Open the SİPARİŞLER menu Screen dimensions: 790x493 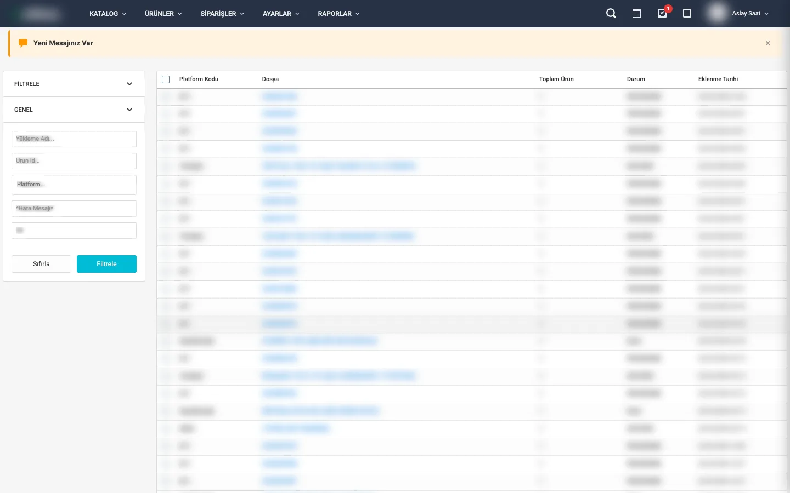(222, 14)
